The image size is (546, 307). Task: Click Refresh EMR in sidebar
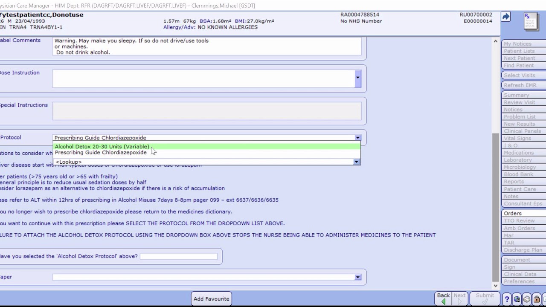[524, 85]
